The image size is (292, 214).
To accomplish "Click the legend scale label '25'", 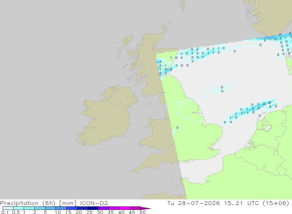I will pos(89,212).
